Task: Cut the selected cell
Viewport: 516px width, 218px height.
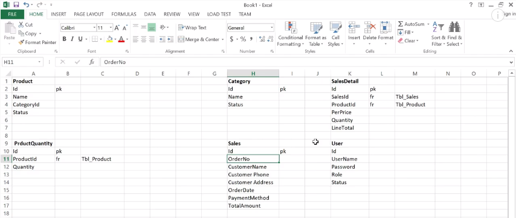Action: point(25,25)
